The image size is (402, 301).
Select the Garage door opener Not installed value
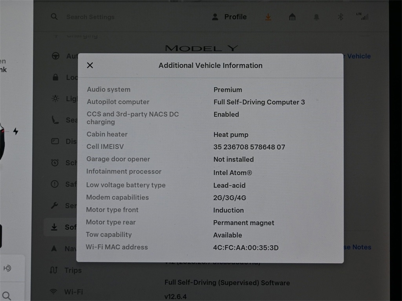234,159
